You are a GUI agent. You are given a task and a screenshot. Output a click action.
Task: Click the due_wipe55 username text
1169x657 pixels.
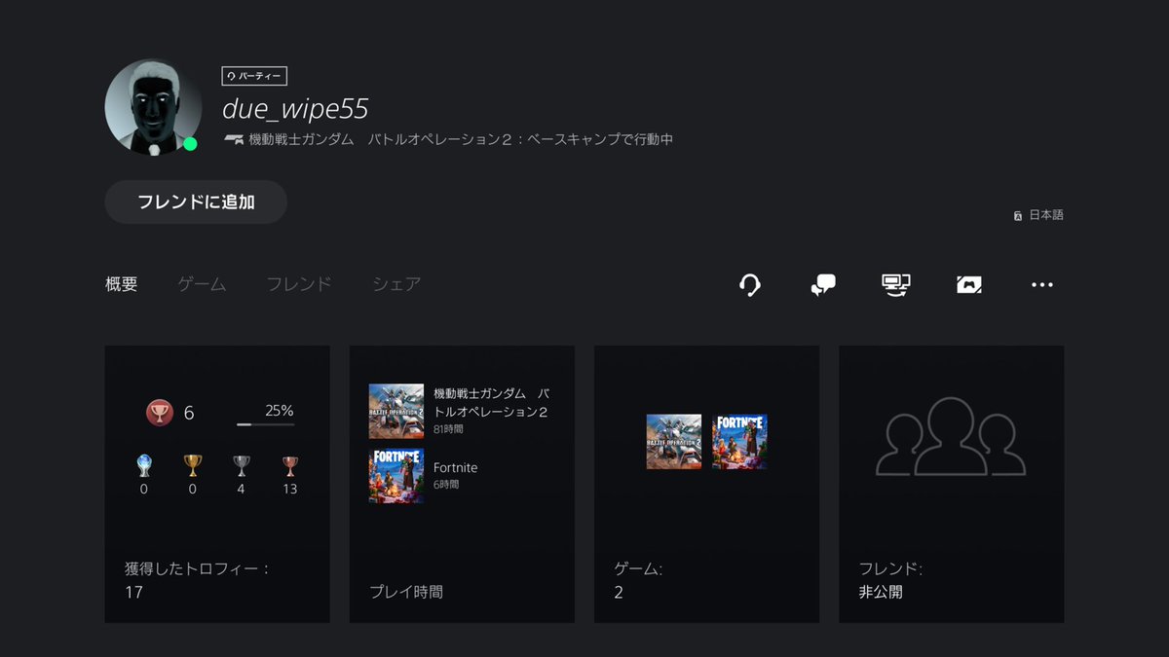pos(295,109)
